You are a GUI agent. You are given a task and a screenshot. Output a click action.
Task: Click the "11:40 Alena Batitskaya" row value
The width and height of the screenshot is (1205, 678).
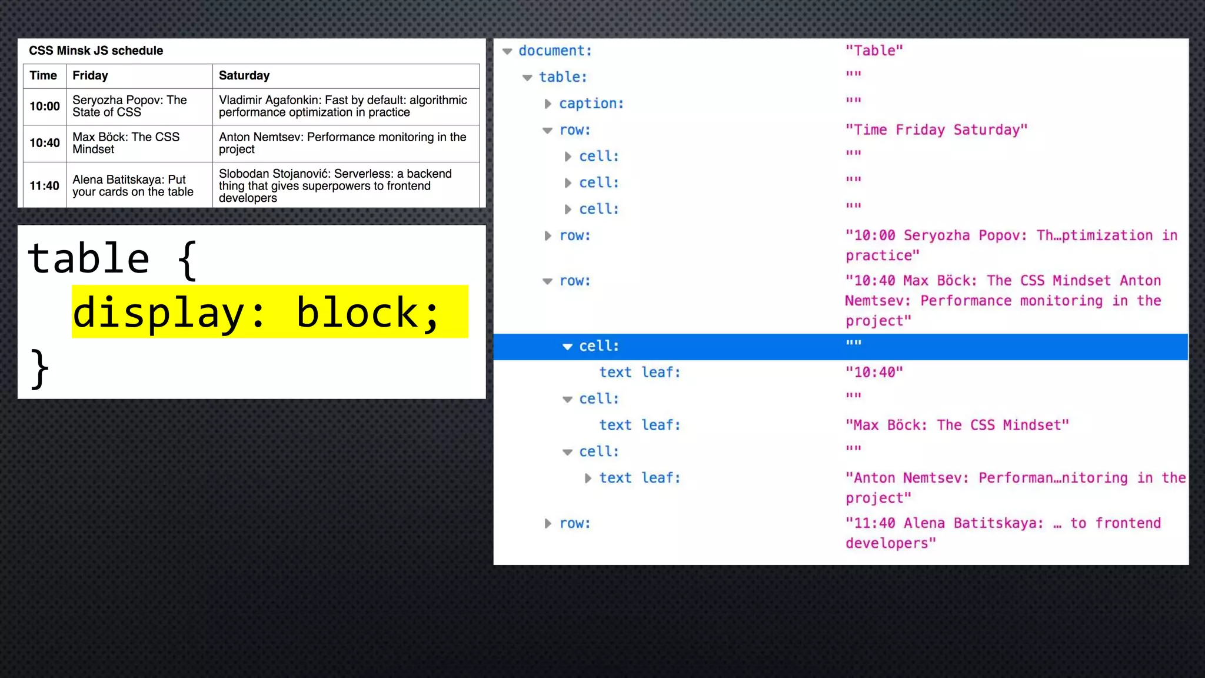pos(1003,533)
